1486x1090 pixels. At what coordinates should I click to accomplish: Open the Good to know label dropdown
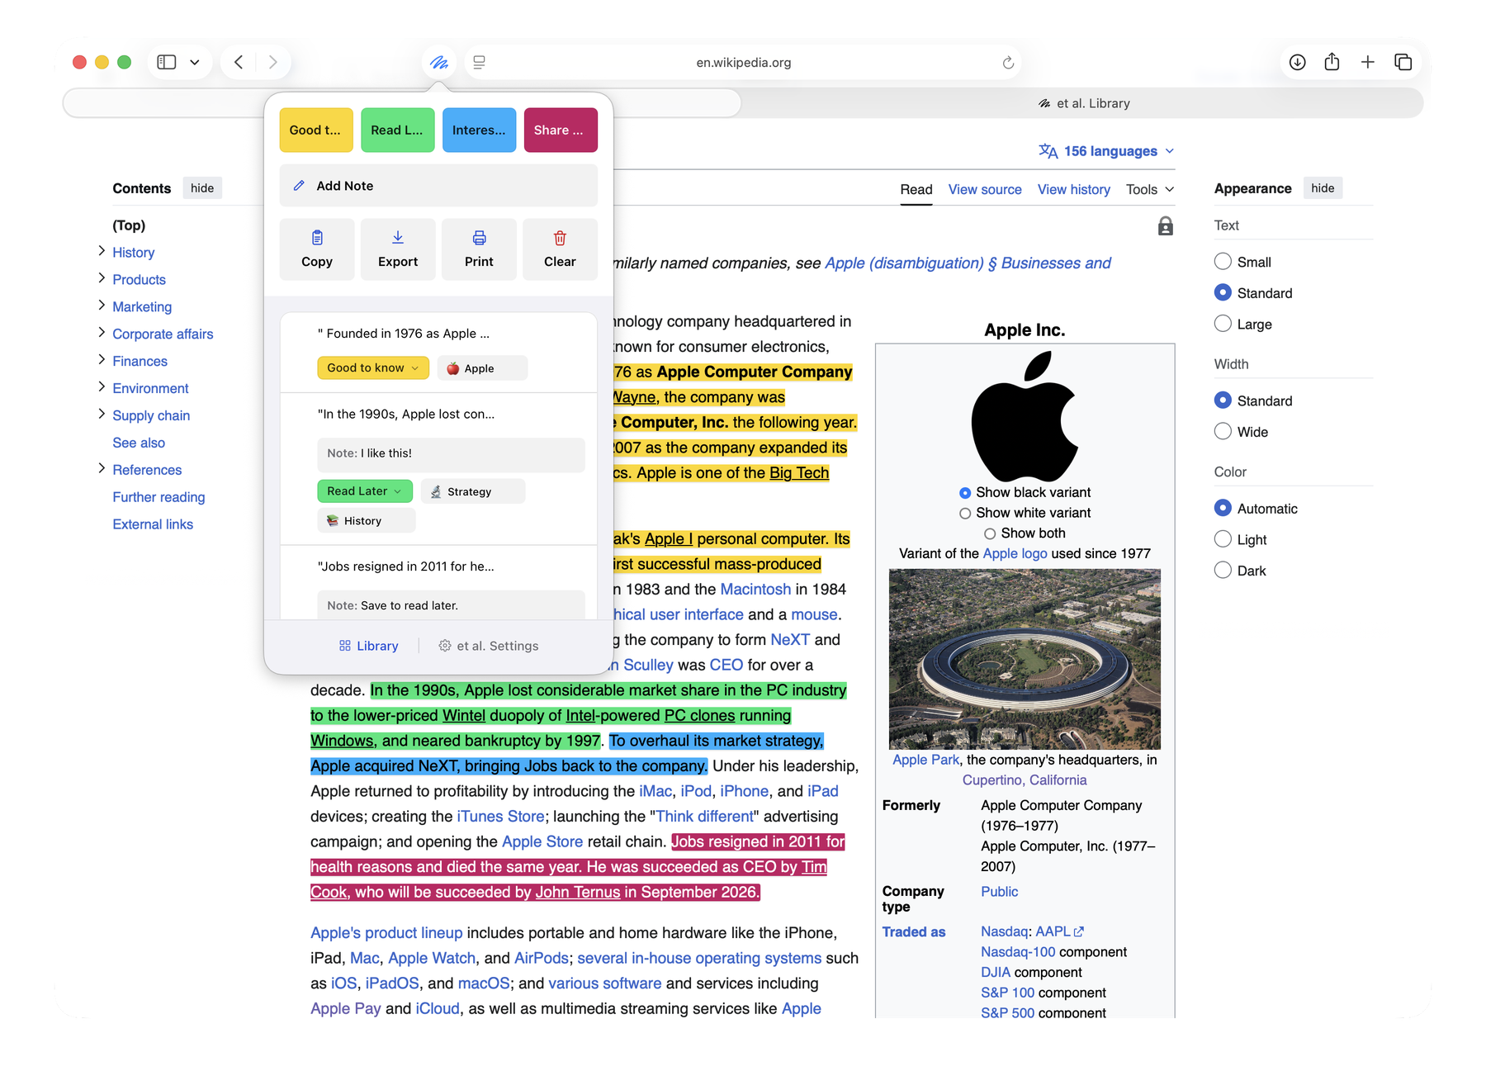(373, 368)
